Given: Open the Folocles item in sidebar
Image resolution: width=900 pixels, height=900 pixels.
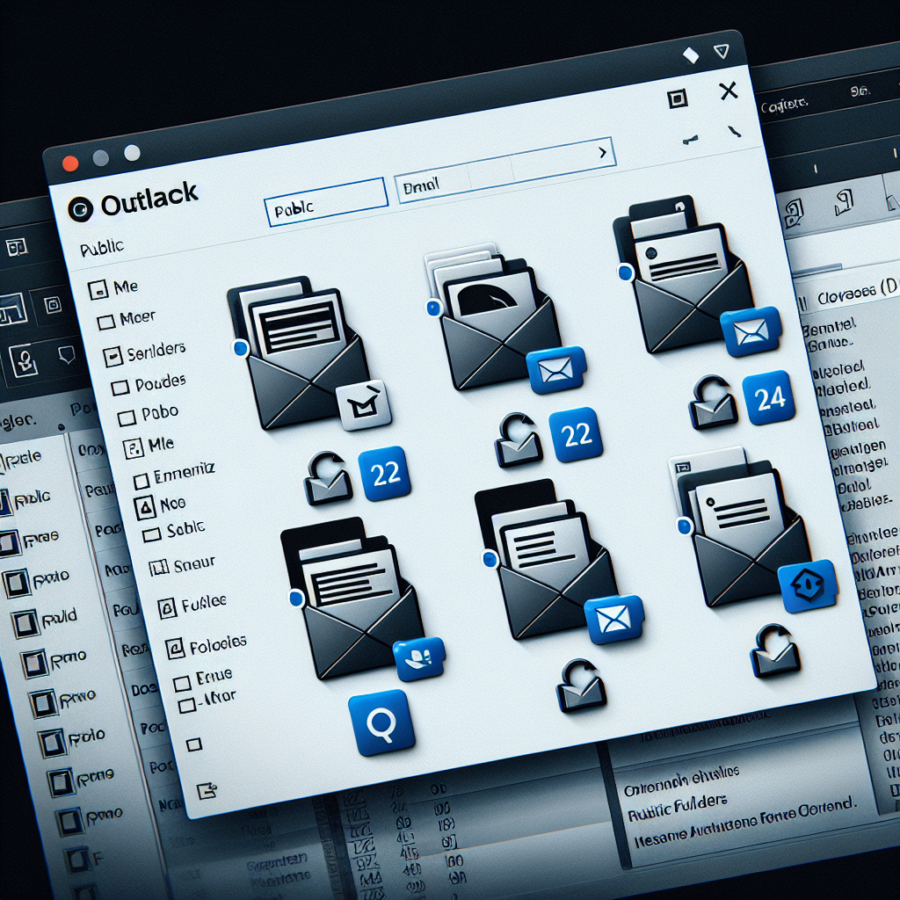Looking at the screenshot, I should point(176,648).
